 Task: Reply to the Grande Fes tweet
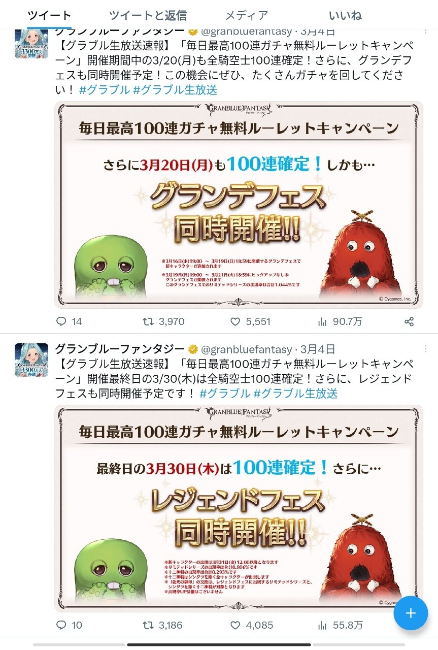61,321
